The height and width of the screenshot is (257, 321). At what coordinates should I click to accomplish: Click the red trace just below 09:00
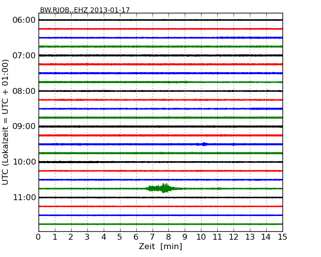[x=160, y=135]
